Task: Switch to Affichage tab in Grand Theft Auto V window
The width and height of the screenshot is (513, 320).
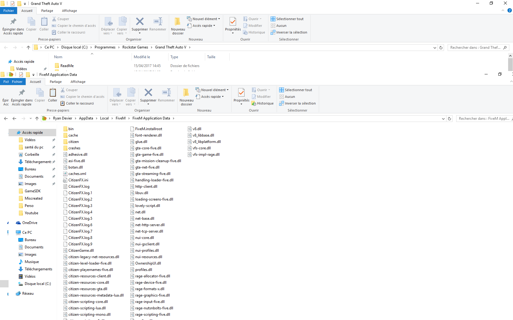Action: 69,11
